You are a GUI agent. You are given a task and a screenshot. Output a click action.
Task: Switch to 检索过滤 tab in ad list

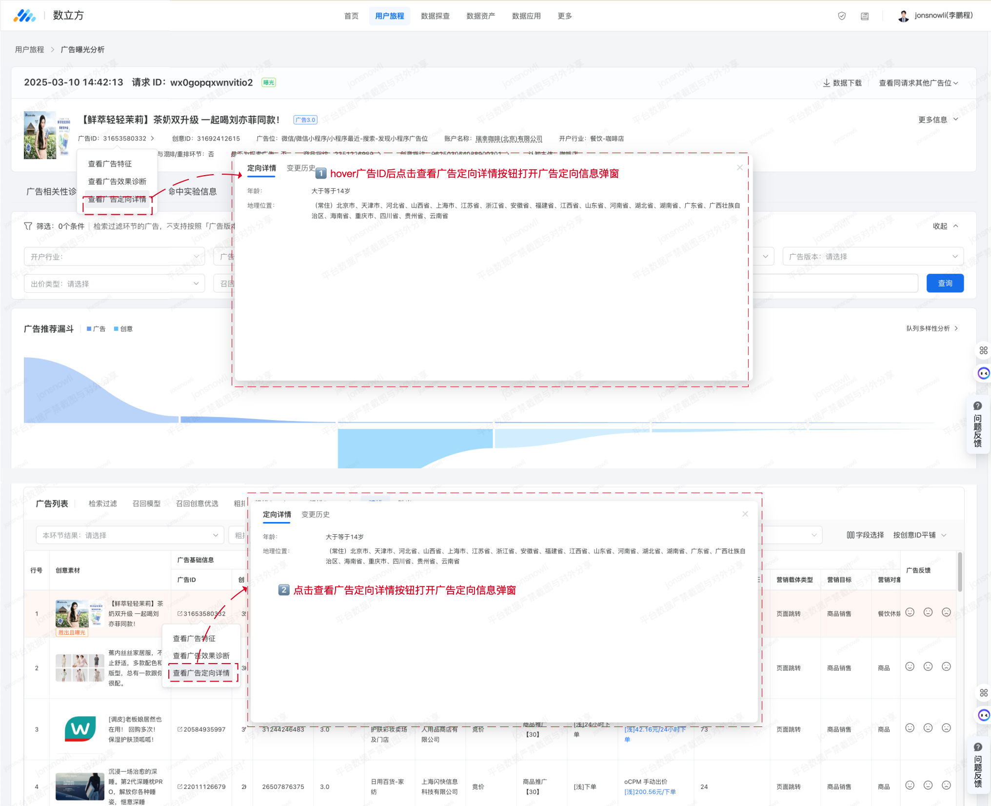click(102, 504)
